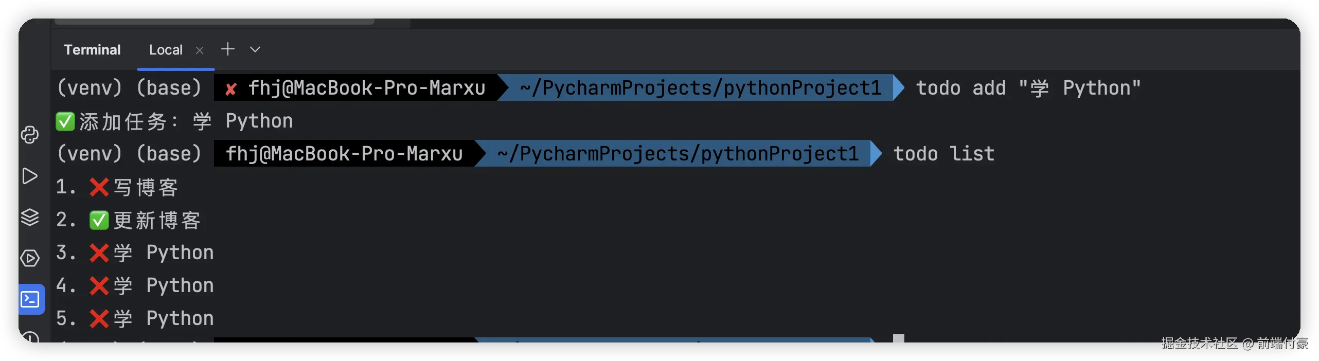The width and height of the screenshot is (1319, 361).
Task: Click the horizontal scrollbar above the Terminal header
Action: coord(214,22)
